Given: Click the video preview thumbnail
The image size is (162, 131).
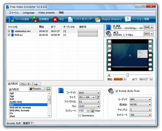Looking at the screenshot, I should (130, 55).
